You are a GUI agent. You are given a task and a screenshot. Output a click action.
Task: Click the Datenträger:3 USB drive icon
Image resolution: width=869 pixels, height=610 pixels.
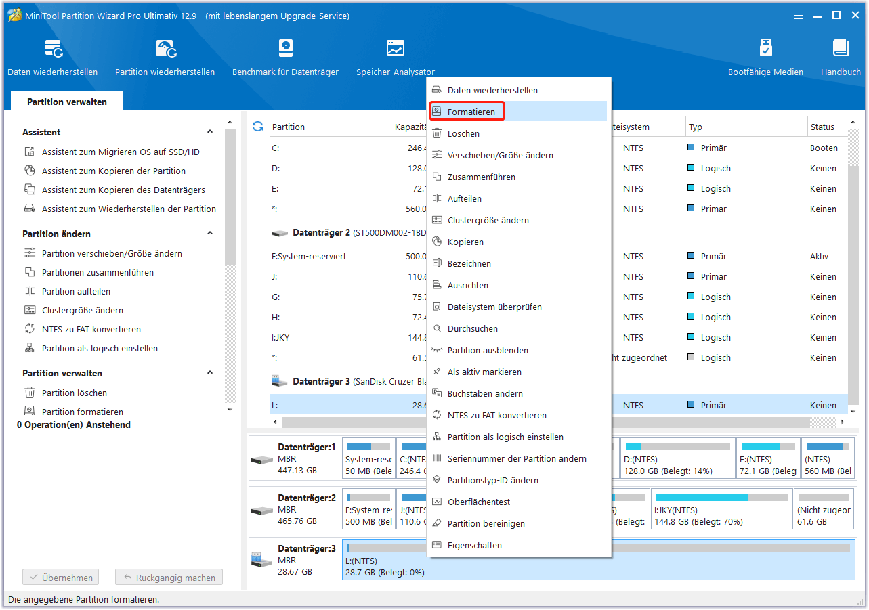[261, 560]
